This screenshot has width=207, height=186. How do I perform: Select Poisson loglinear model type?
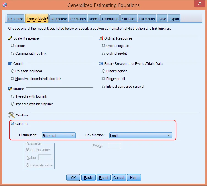click(x=13, y=71)
